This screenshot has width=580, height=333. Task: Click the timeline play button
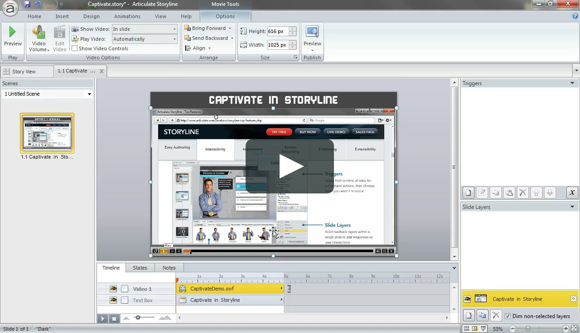click(102, 319)
